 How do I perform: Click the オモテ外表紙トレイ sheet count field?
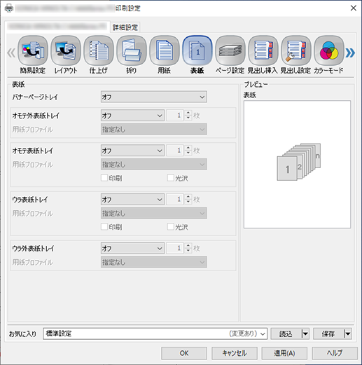pyautogui.click(x=175, y=116)
